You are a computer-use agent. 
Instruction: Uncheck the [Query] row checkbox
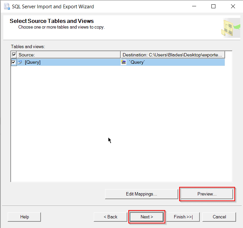[14, 62]
